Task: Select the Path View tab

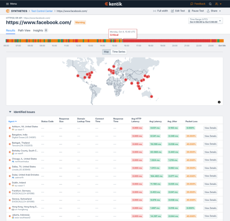Action: pos(24,30)
